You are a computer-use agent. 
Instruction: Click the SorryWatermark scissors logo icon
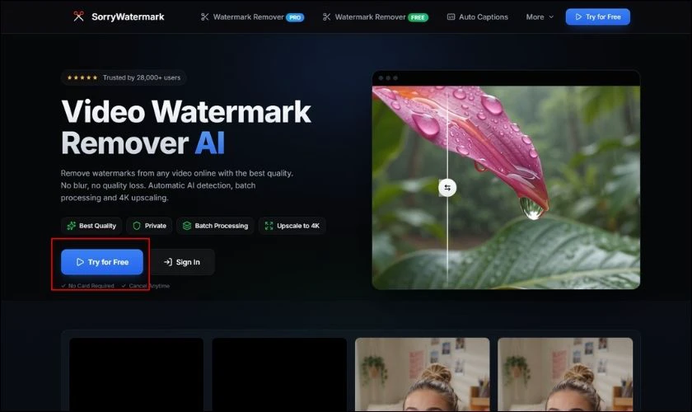(78, 16)
